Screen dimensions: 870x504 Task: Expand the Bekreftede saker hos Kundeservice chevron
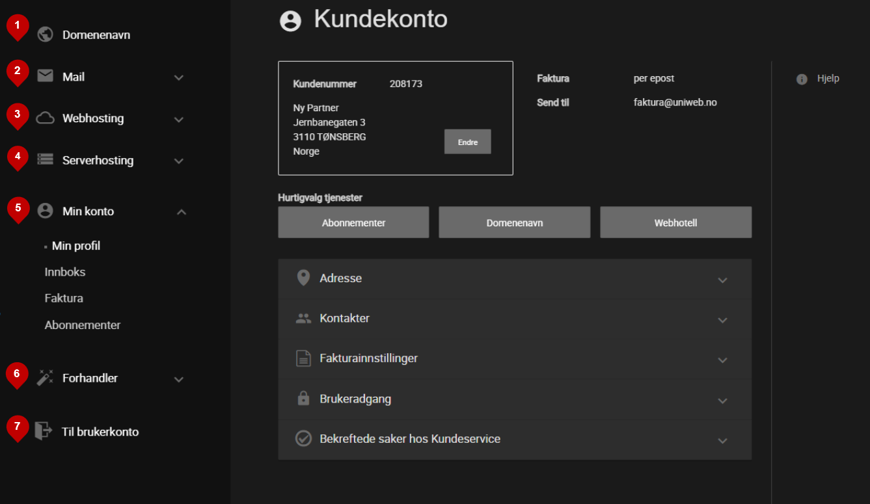pos(722,441)
